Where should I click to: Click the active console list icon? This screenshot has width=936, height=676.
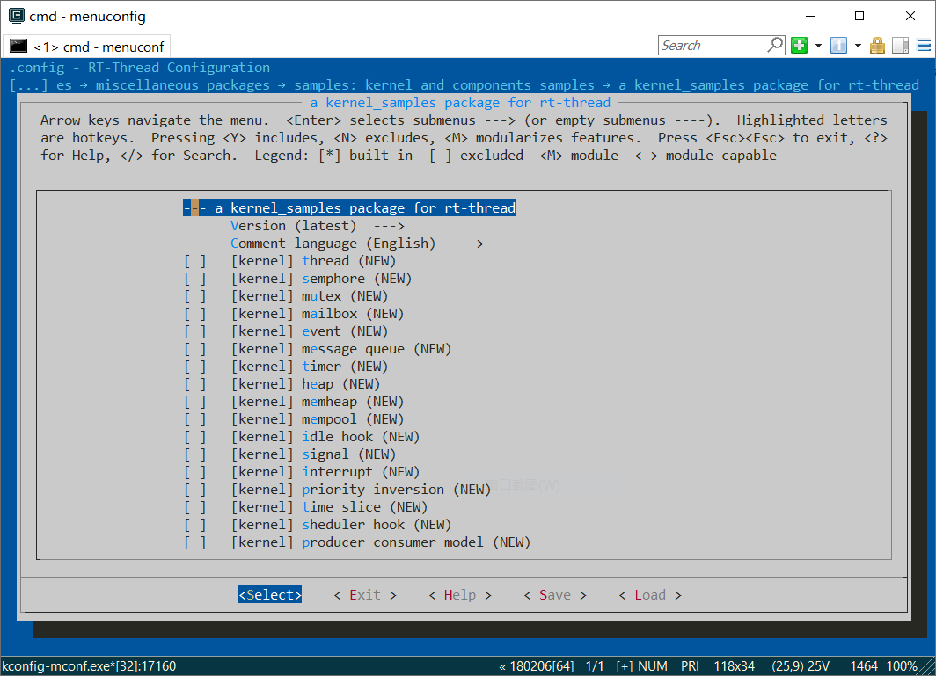click(838, 46)
